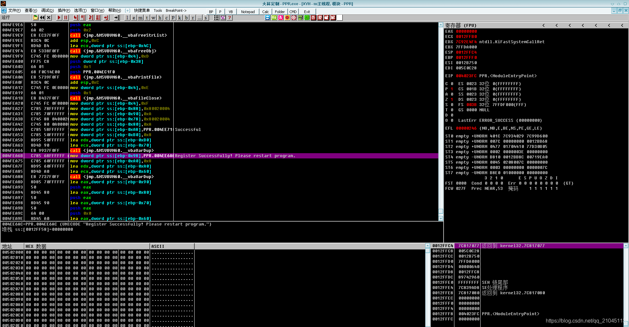Open the 窗口(W) menu
This screenshot has width=629, height=327.
click(x=98, y=10)
